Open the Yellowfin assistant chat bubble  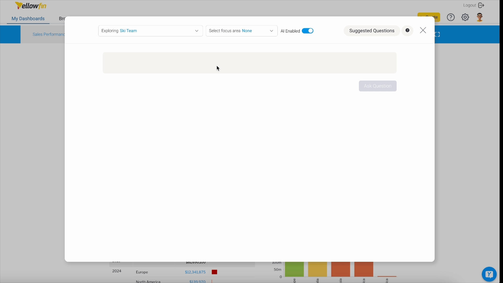click(x=489, y=274)
